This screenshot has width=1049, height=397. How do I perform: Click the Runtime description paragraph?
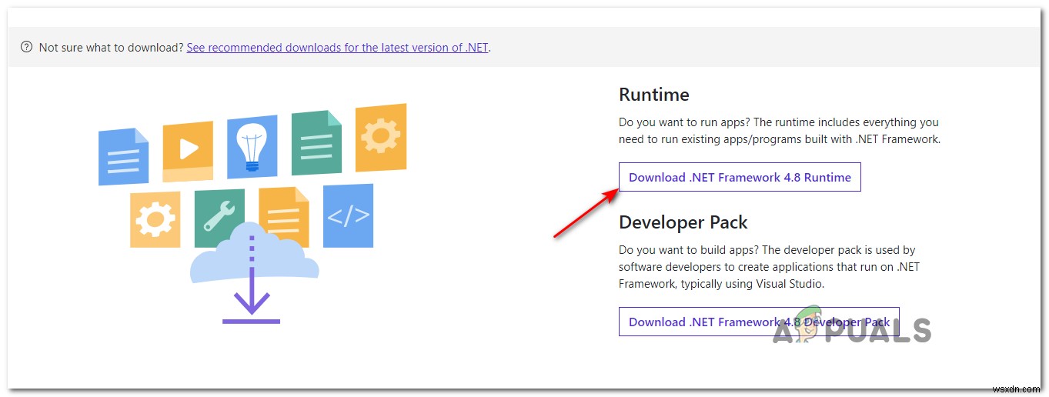780,131
